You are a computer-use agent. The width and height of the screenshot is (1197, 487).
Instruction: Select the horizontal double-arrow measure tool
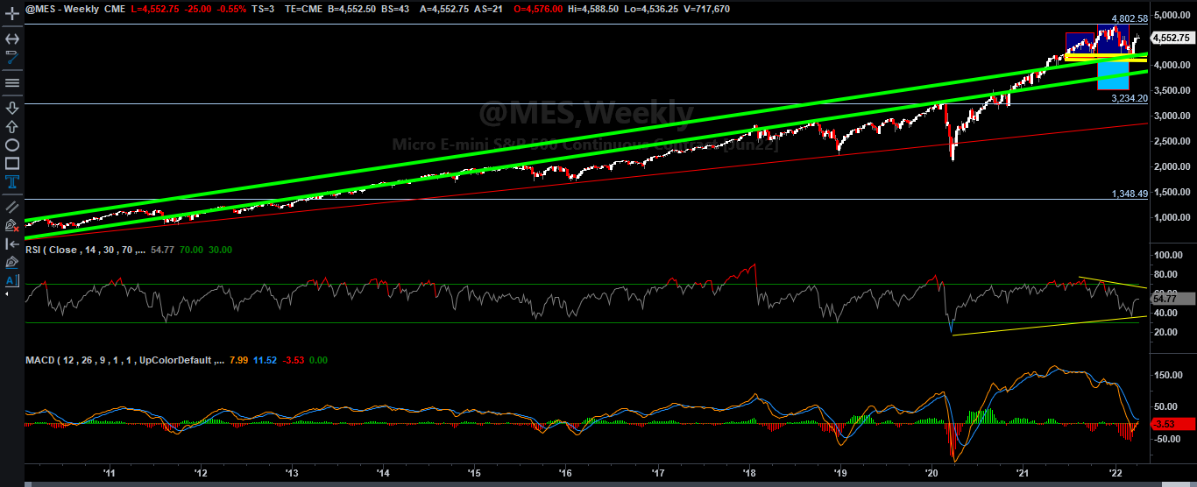click(12, 39)
